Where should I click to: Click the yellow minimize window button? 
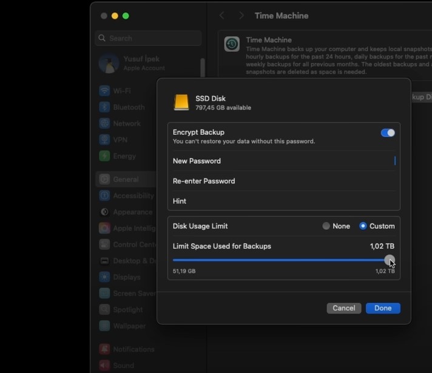(115, 16)
